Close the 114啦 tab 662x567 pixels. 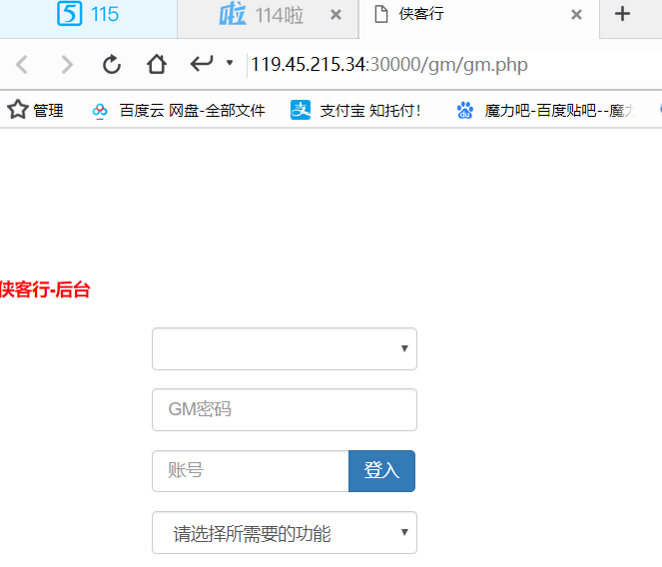tap(335, 15)
